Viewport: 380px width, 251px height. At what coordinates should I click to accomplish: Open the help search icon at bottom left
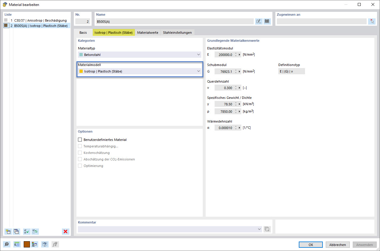7,244
